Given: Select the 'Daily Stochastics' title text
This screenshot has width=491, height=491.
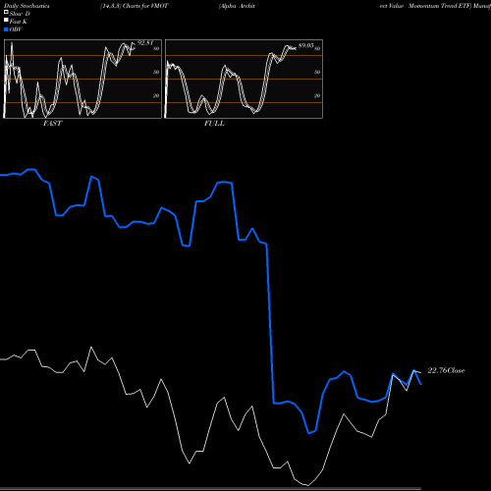Looking at the screenshot, I should (27, 6).
